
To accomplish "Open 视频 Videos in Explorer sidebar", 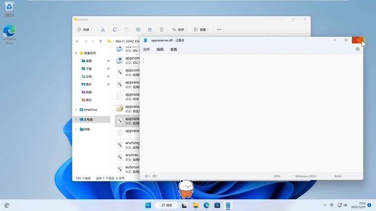I will (86, 92).
